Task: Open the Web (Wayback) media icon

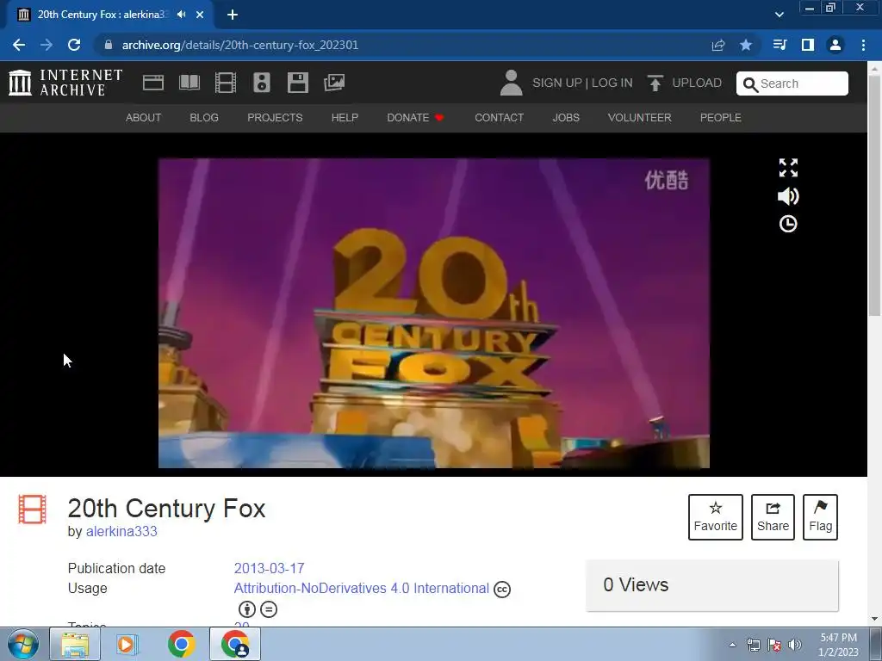Action: pyautogui.click(x=153, y=83)
